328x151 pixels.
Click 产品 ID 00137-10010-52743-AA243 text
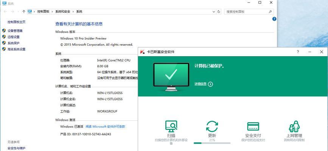pyautogui.click(x=85, y=134)
